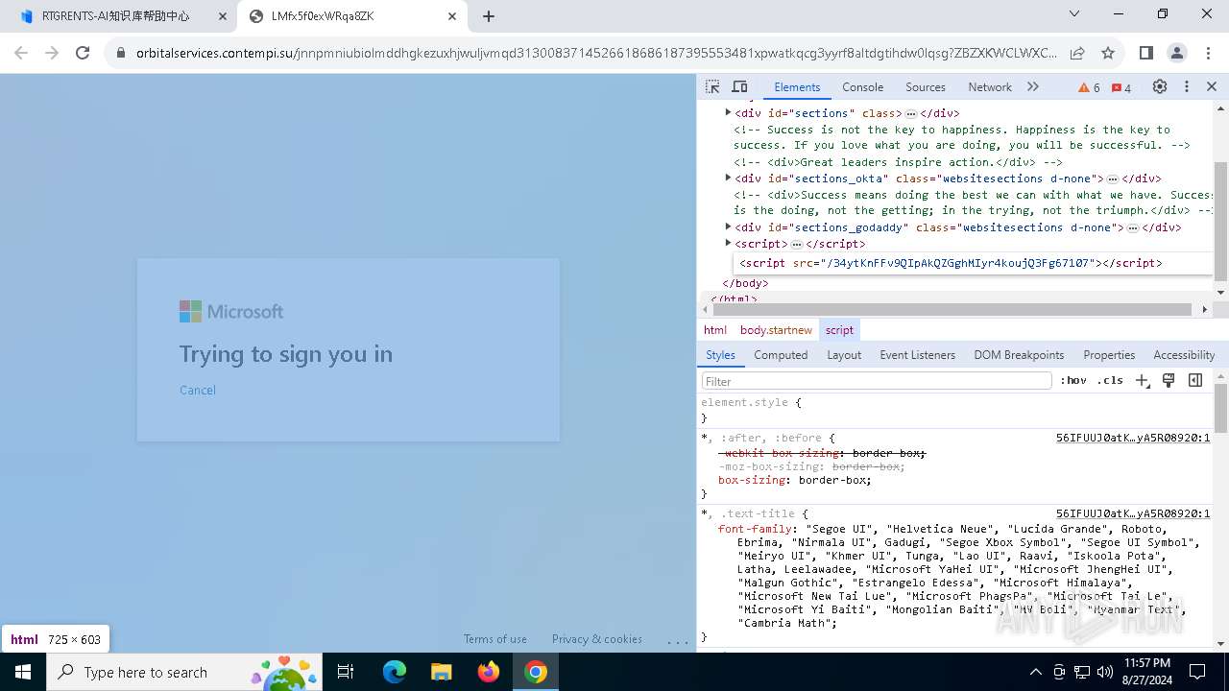
Task: Expand the sections_okta div node
Action: pyautogui.click(x=728, y=178)
